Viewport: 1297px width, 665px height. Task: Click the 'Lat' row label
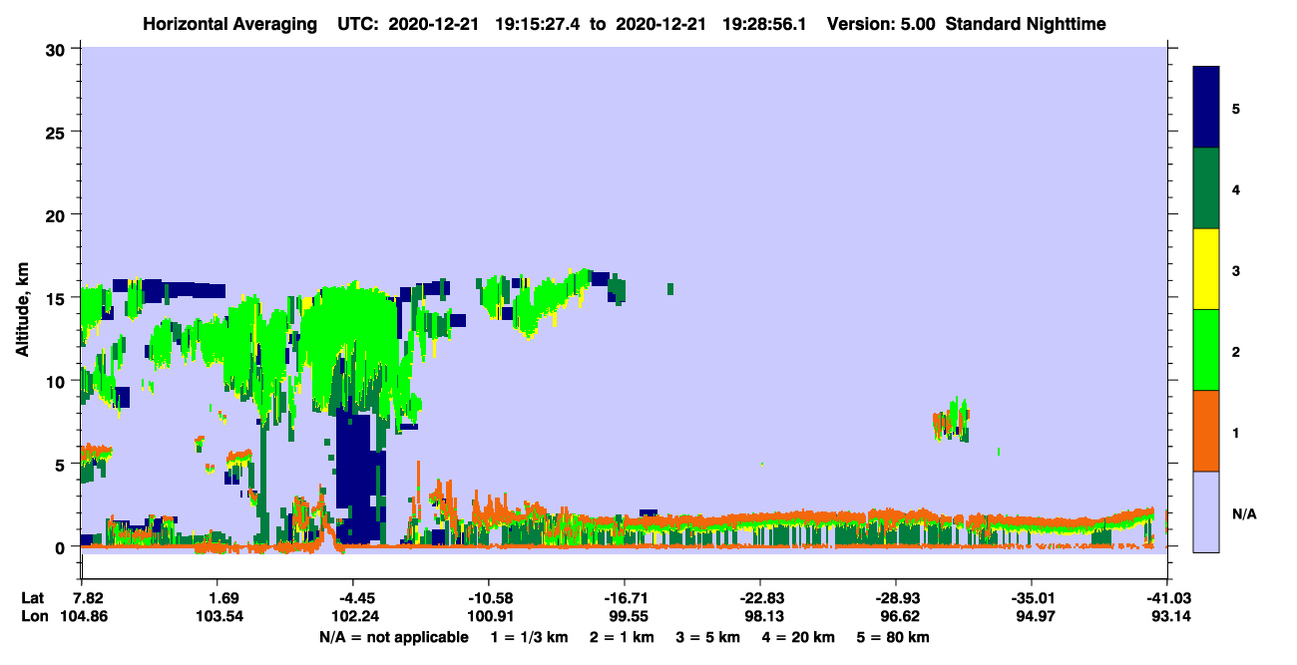pyautogui.click(x=33, y=598)
